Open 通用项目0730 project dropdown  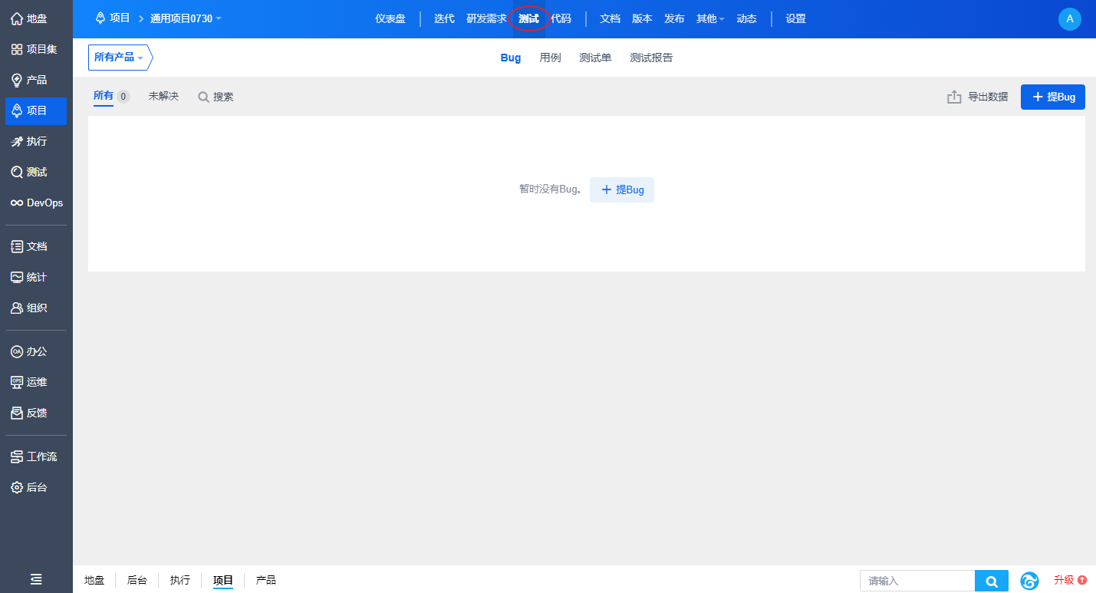coord(186,18)
